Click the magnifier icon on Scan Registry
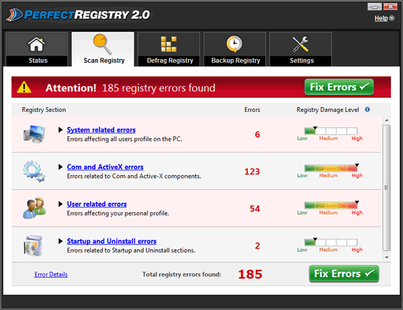The image size is (403, 310). coord(103,44)
